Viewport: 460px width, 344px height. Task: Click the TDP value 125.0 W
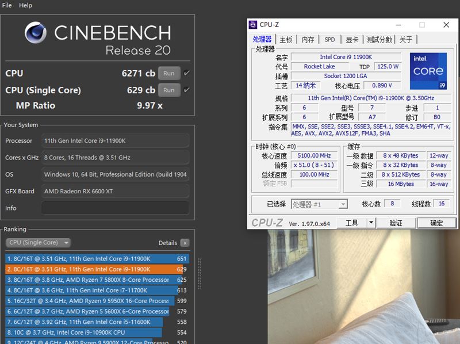tap(388, 67)
